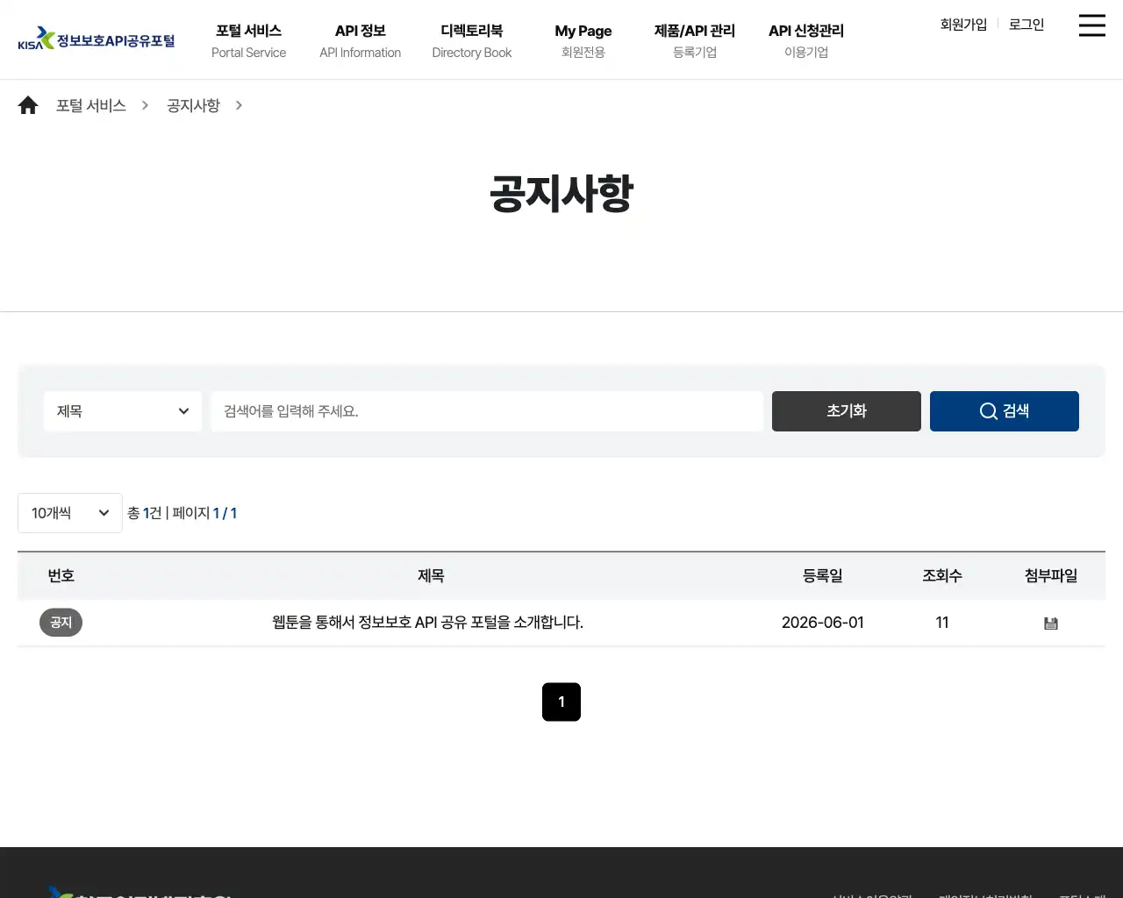Focus the 검색어를 입력해 주세요 search field

click(487, 411)
